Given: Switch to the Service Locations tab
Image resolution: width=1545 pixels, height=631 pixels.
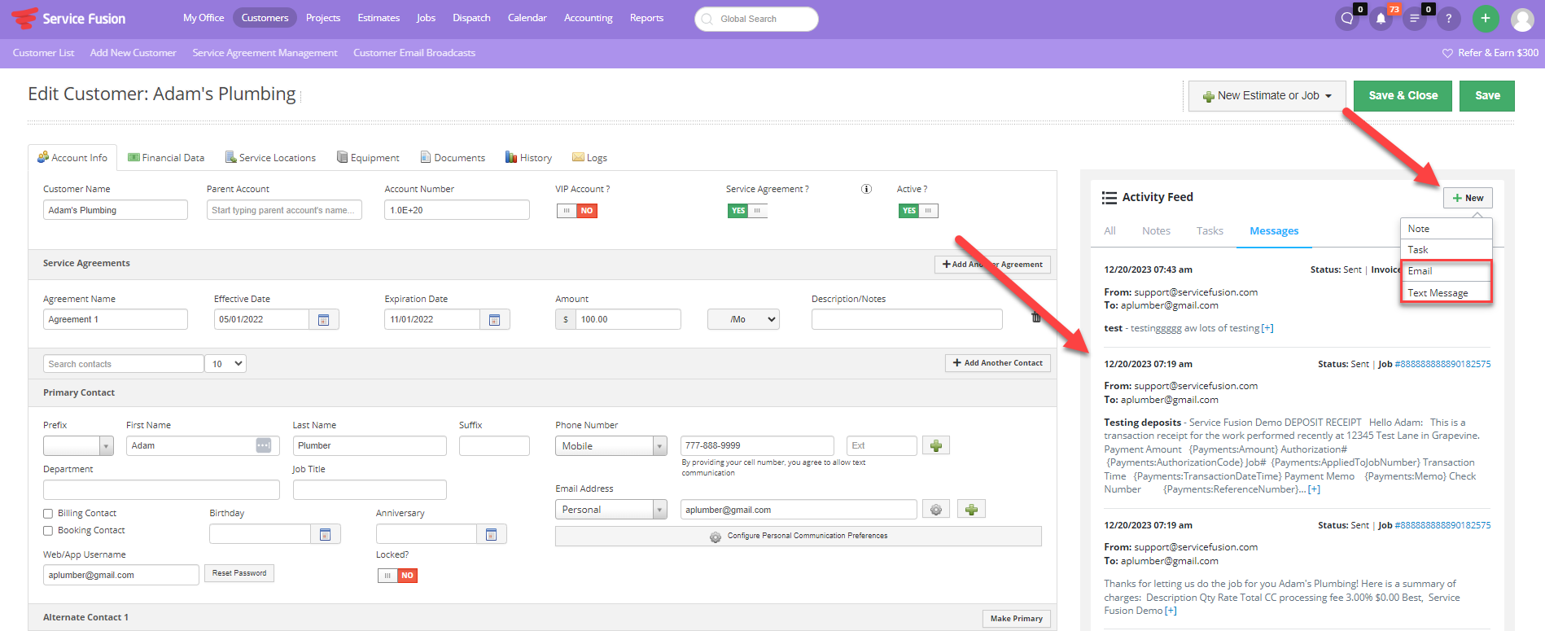Looking at the screenshot, I should (x=270, y=158).
